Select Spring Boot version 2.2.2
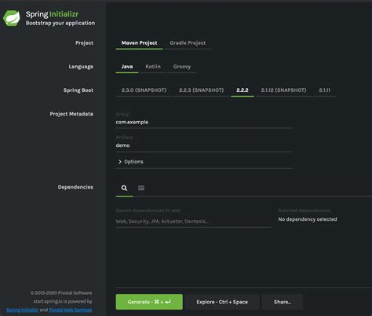The image size is (372, 316). pyautogui.click(x=243, y=90)
